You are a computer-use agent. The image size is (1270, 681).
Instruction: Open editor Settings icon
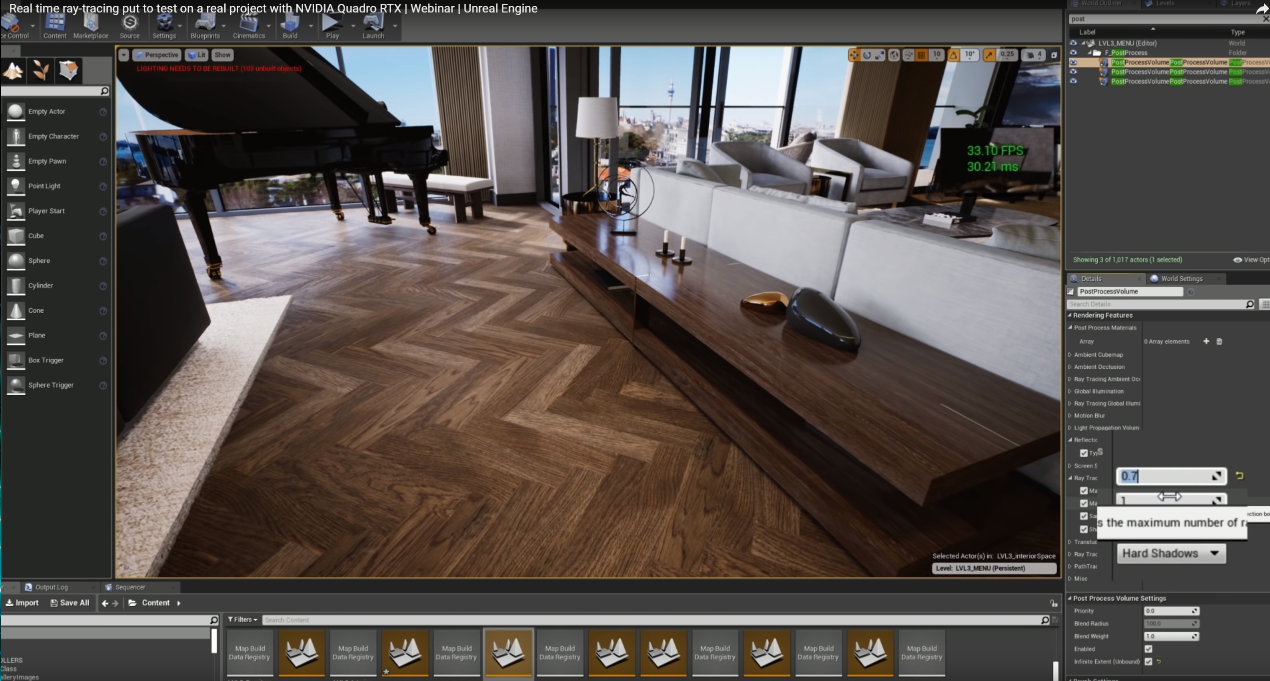164,25
